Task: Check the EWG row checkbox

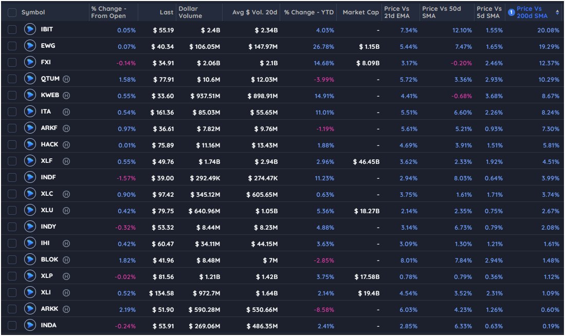Action: [12, 46]
